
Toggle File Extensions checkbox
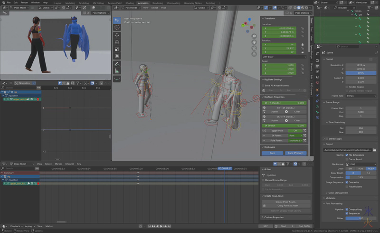347,155
